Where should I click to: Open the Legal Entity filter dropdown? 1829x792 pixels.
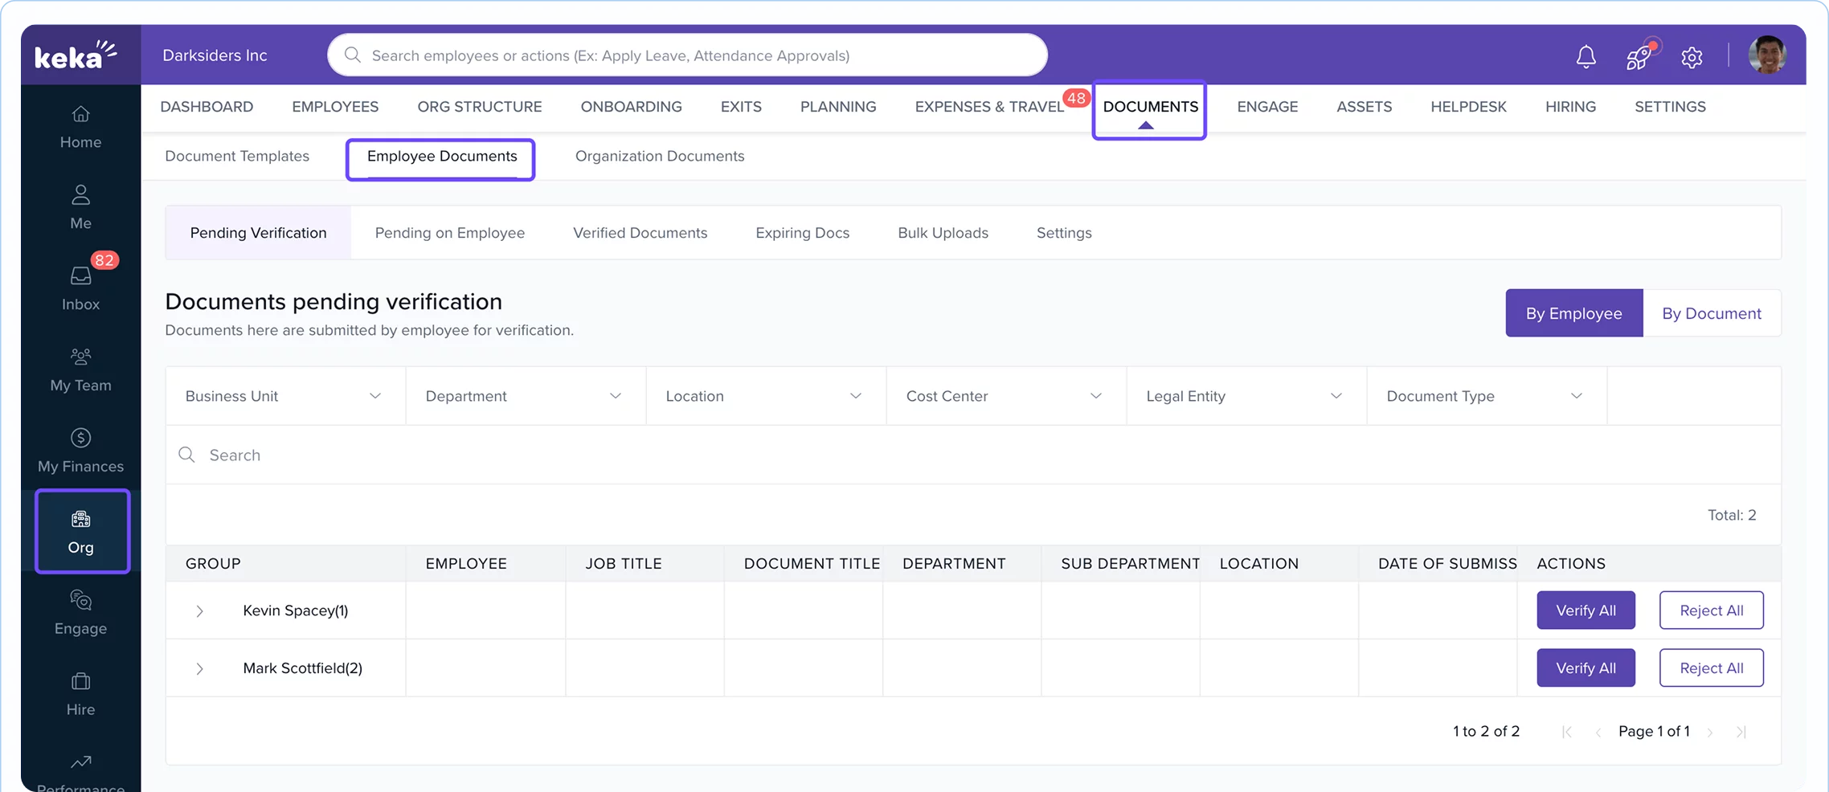click(x=1246, y=396)
